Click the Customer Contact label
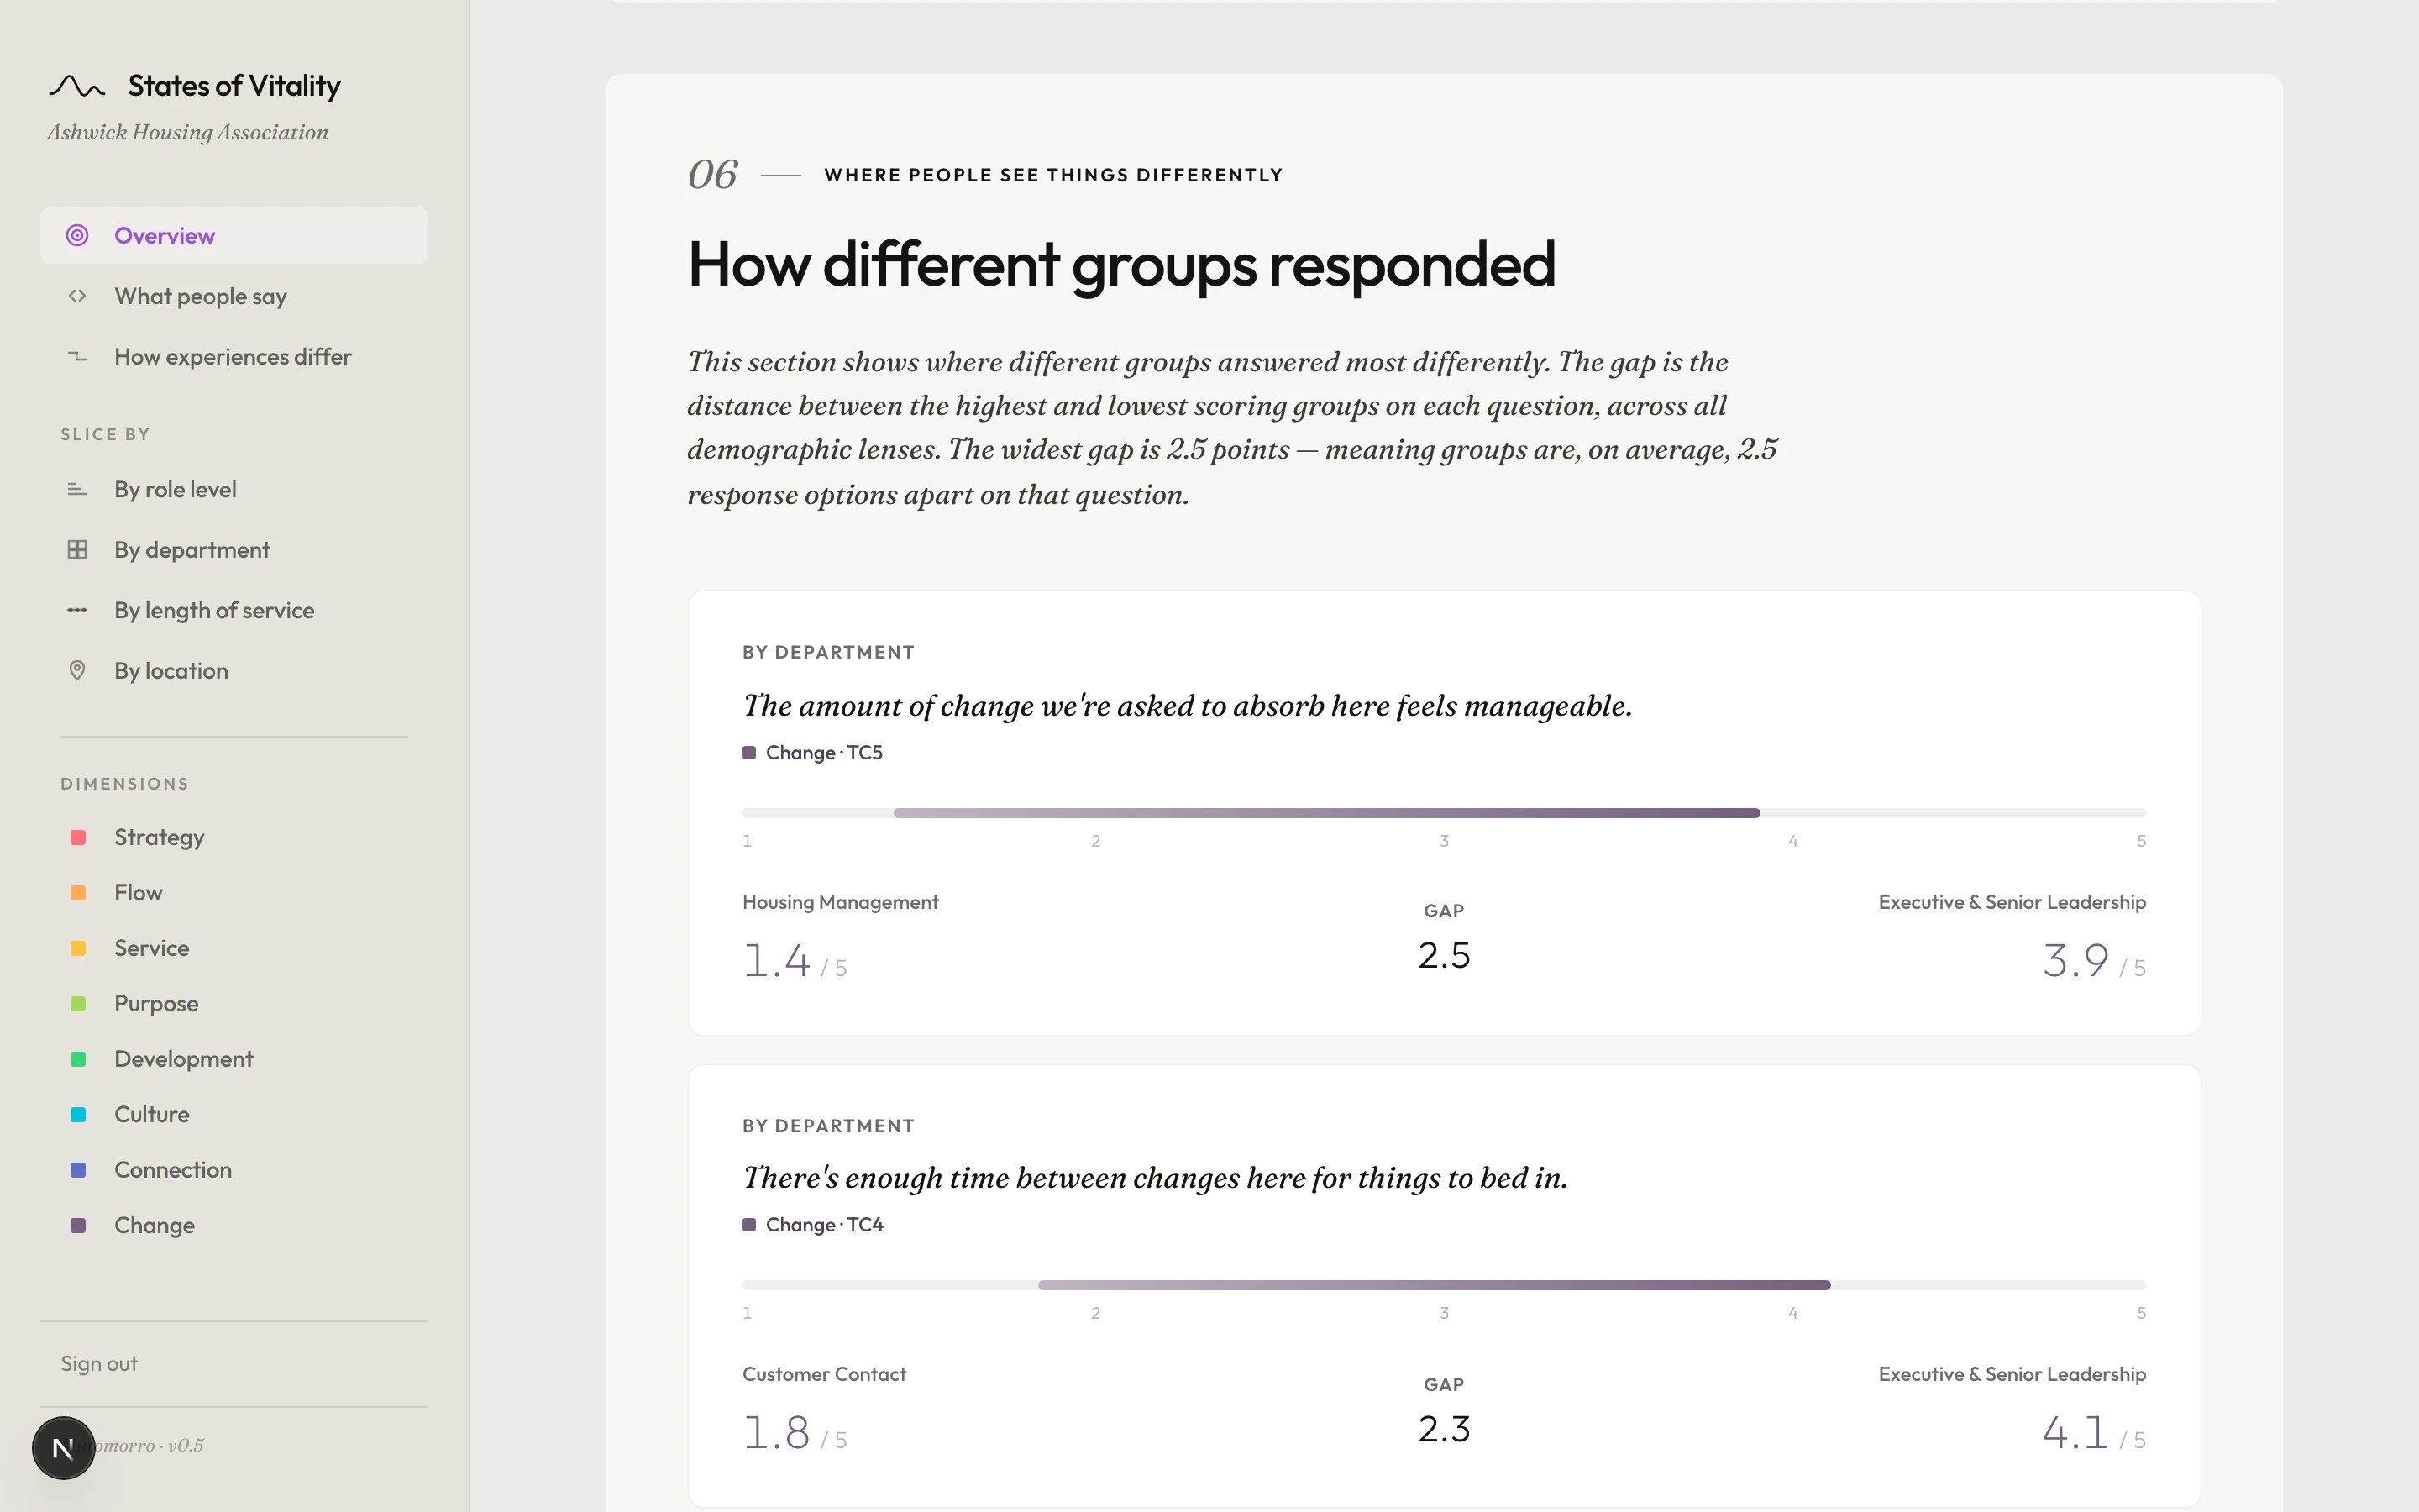Viewport: 2419px width, 1512px height. pos(825,1374)
